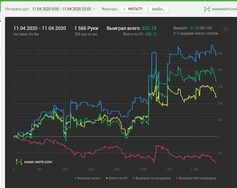Toggle the 'Всего по EV' legend series
Image resolution: width=237 pixels, height=188 pixels.
[117, 178]
